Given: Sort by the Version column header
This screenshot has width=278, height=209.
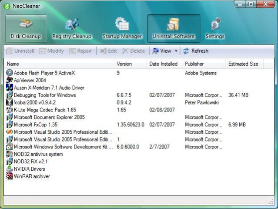Looking at the screenshot, I should pos(130,64).
